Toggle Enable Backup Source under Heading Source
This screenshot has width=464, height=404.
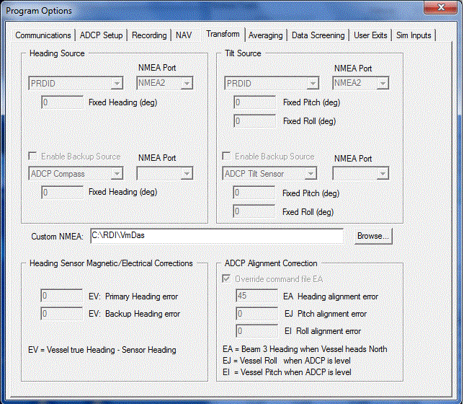[x=33, y=157]
